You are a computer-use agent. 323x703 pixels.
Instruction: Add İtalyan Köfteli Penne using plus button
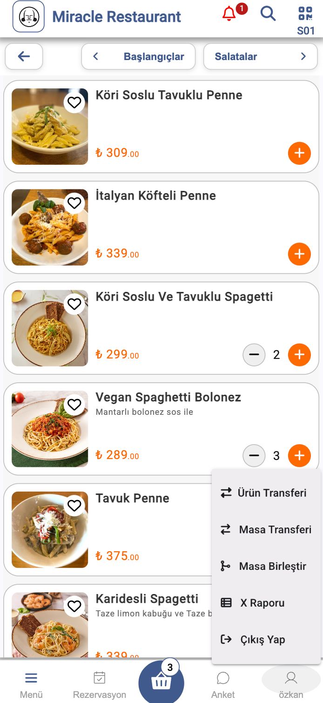pyautogui.click(x=299, y=254)
